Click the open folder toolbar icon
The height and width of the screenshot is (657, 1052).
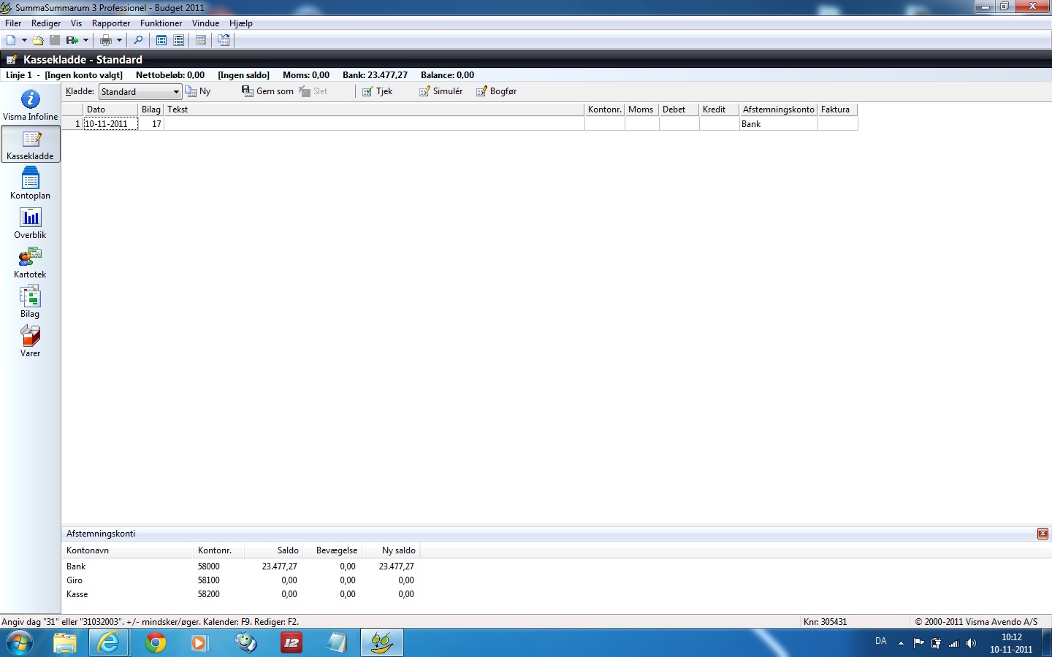38,40
